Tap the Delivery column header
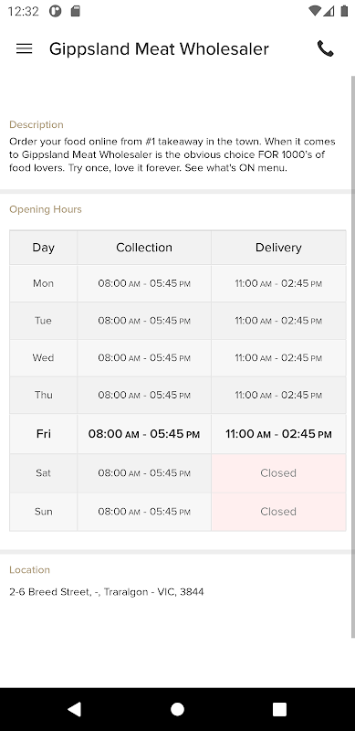 [278, 248]
